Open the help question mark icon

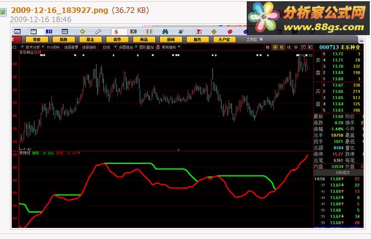pyautogui.click(x=198, y=31)
